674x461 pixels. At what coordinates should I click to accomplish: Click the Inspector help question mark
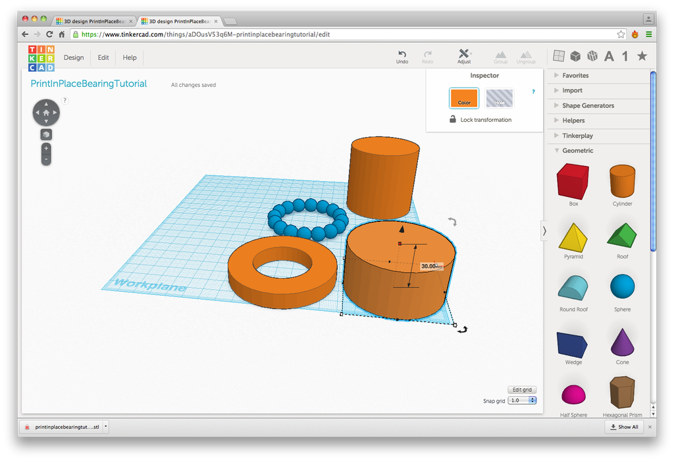click(x=533, y=92)
